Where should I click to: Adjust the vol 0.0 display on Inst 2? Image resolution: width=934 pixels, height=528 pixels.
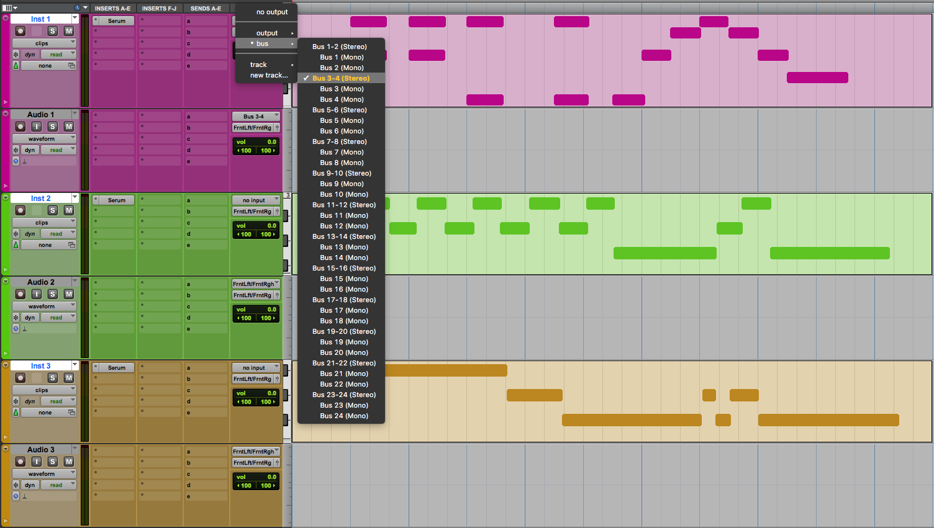coord(256,226)
